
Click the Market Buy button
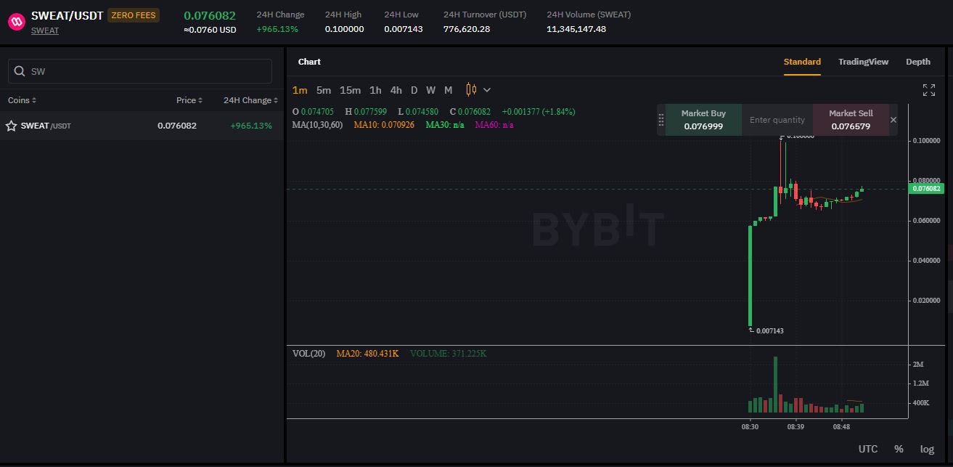(703, 120)
